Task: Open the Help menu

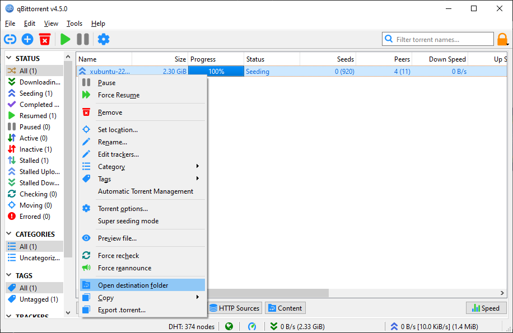Action: (x=98, y=24)
